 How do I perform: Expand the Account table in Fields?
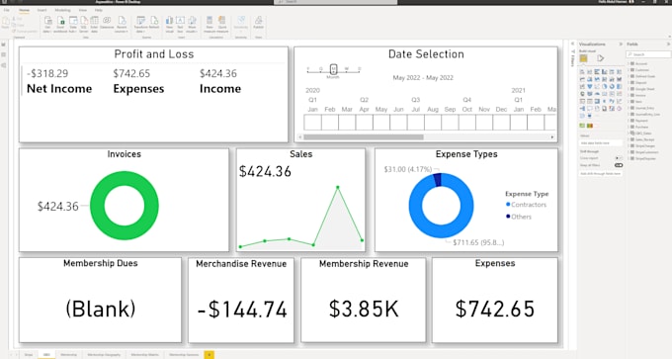click(629, 63)
